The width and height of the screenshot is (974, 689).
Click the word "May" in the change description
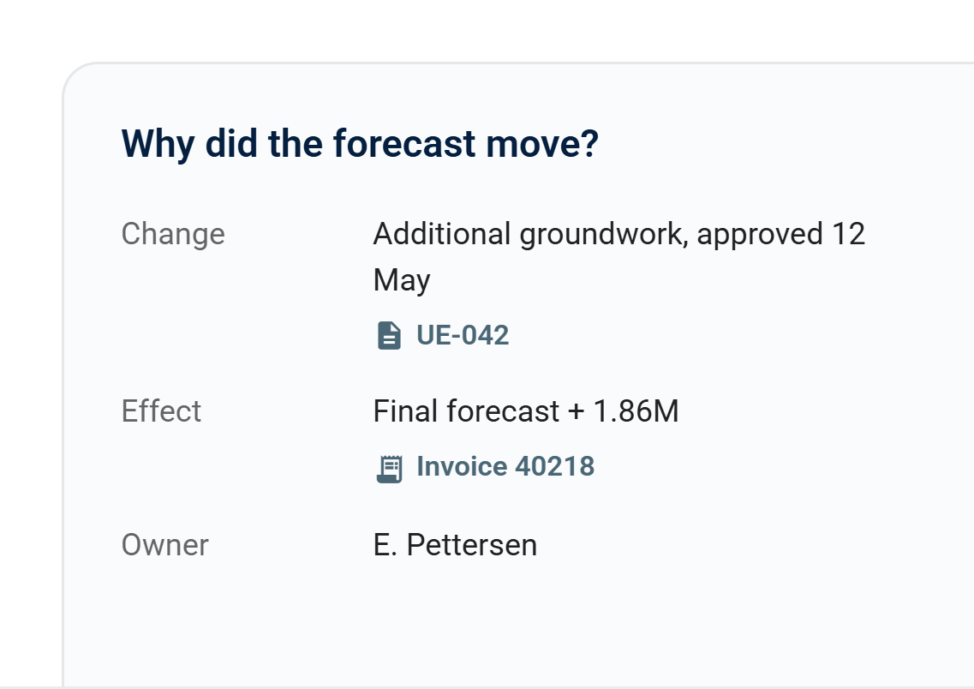point(402,280)
